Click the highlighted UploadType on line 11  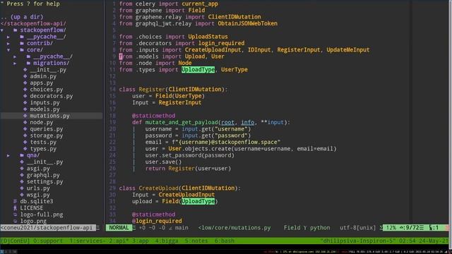pos(198,70)
